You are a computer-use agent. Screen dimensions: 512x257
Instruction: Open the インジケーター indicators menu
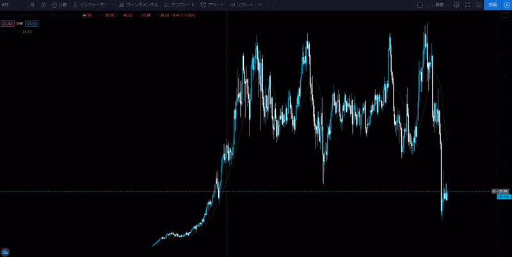90,4
